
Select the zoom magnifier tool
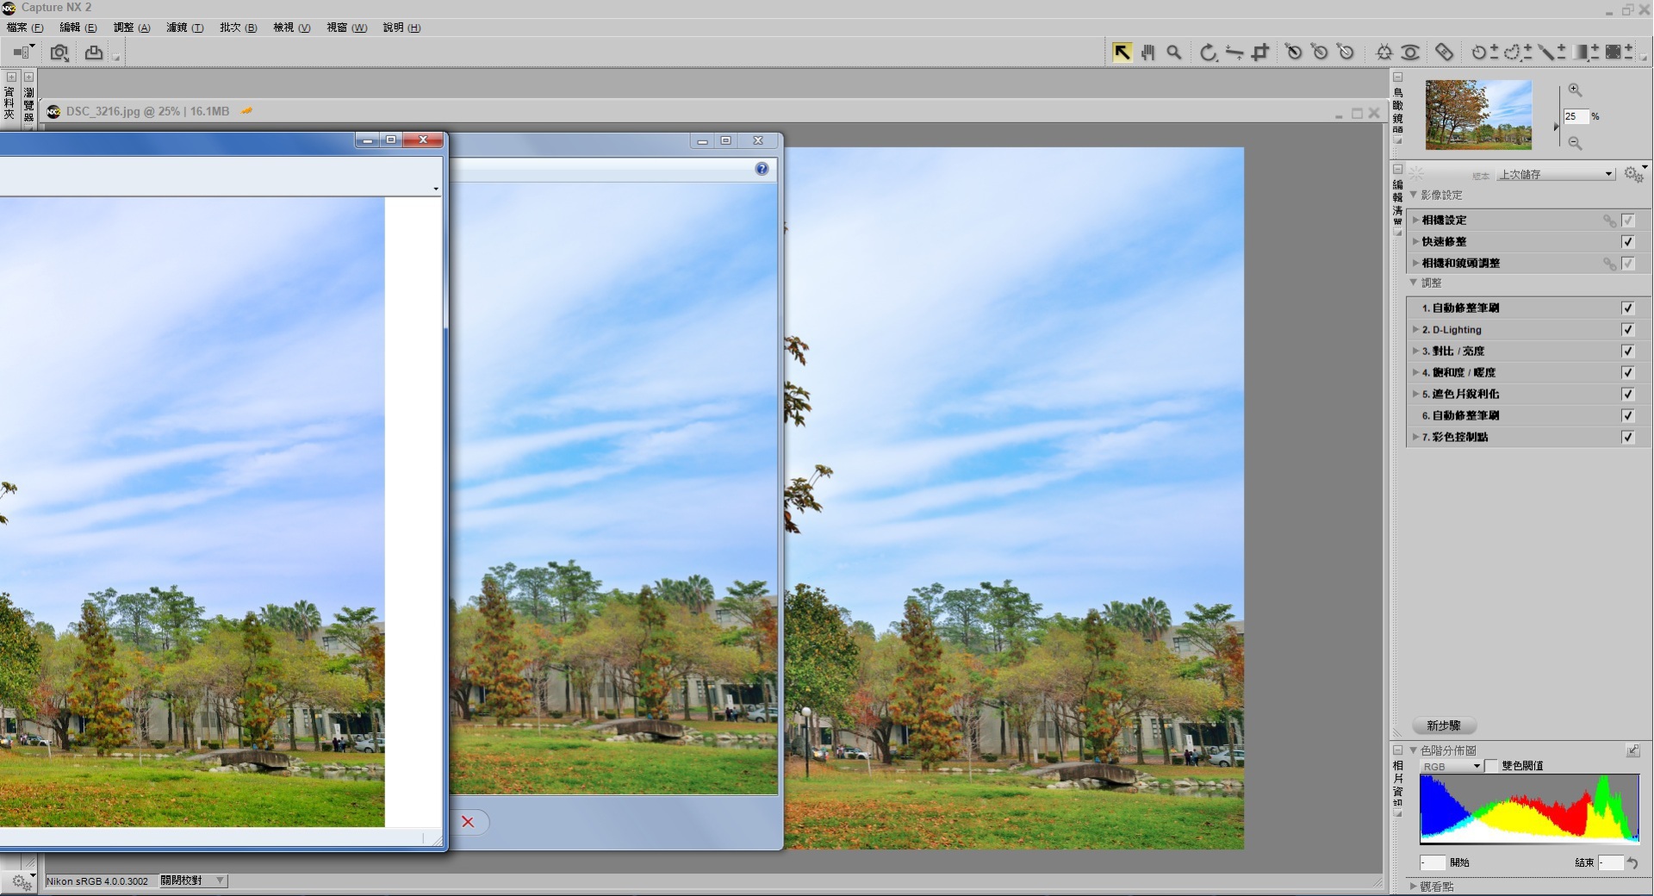[x=1173, y=53]
